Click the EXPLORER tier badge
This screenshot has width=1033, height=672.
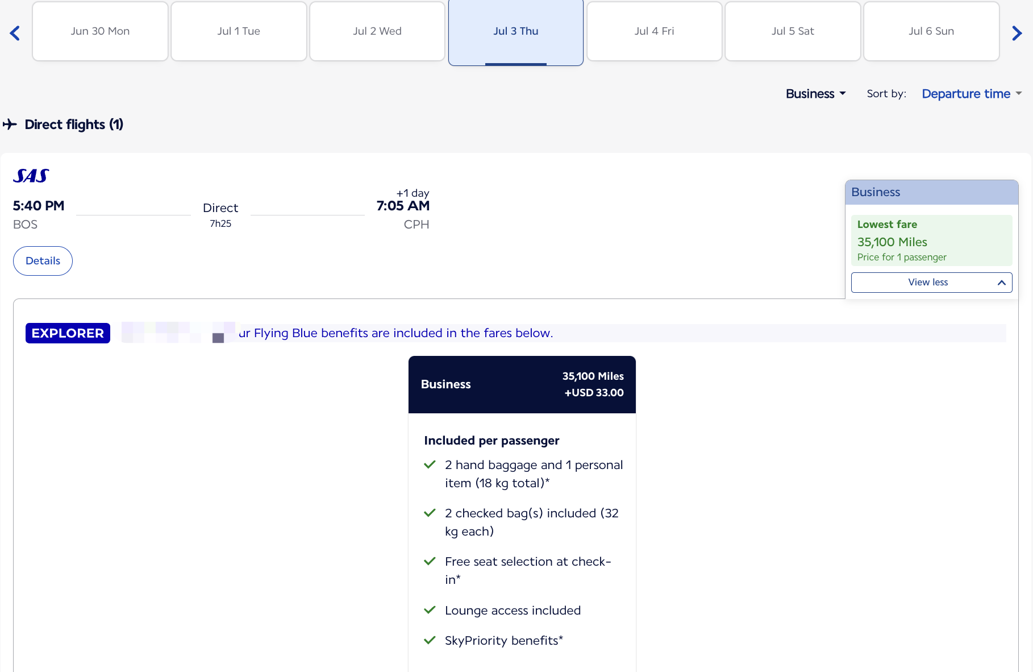(68, 333)
